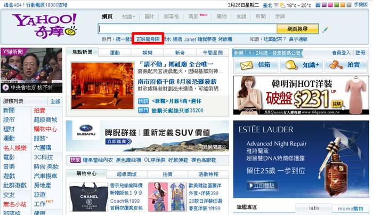Click the Yahoo! 奇摩 logo
The image size is (373, 215).
pyautogui.click(x=44, y=26)
